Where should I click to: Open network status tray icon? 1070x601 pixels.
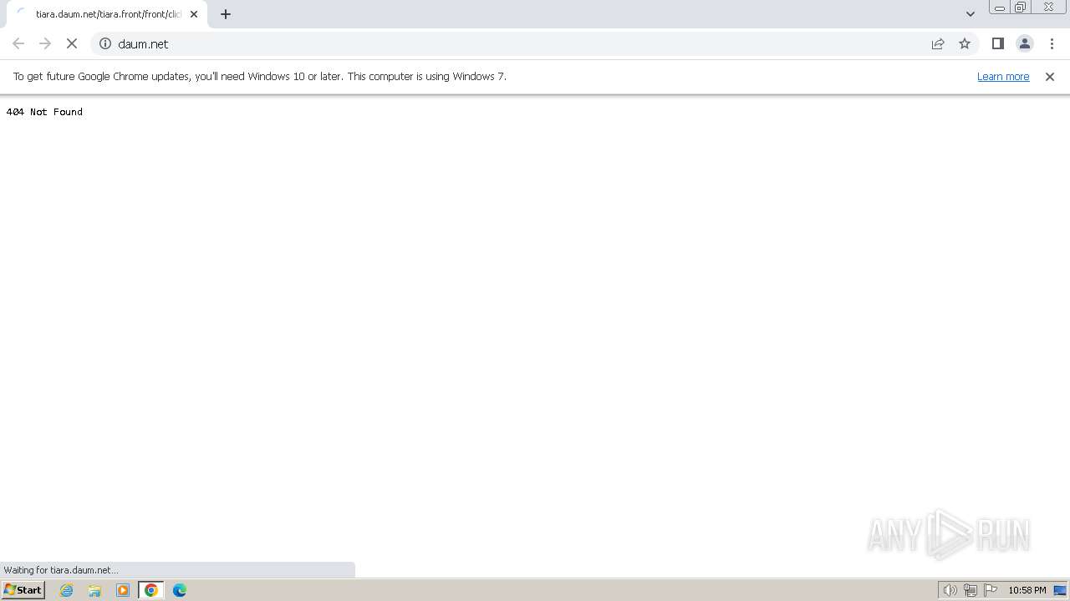click(x=970, y=590)
